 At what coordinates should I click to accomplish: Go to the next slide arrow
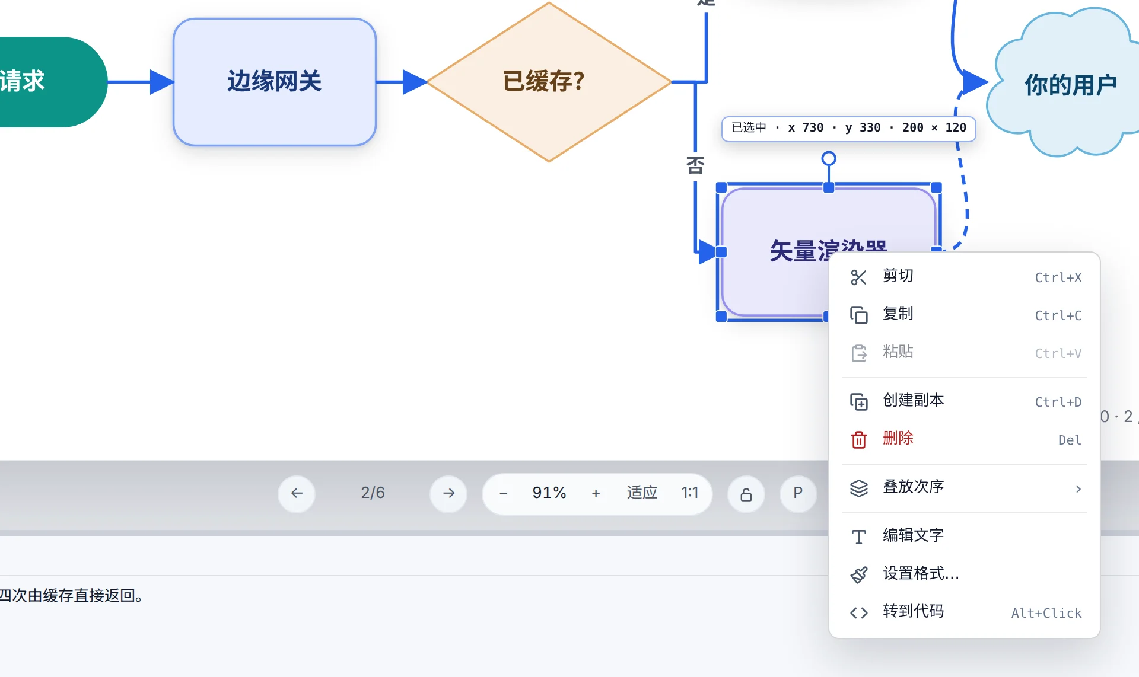[448, 493]
